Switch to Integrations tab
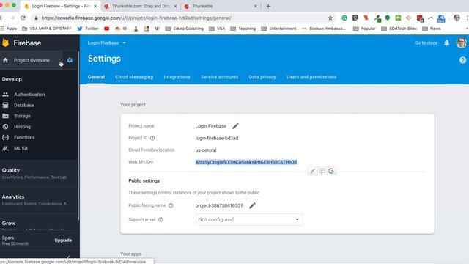 click(x=177, y=77)
